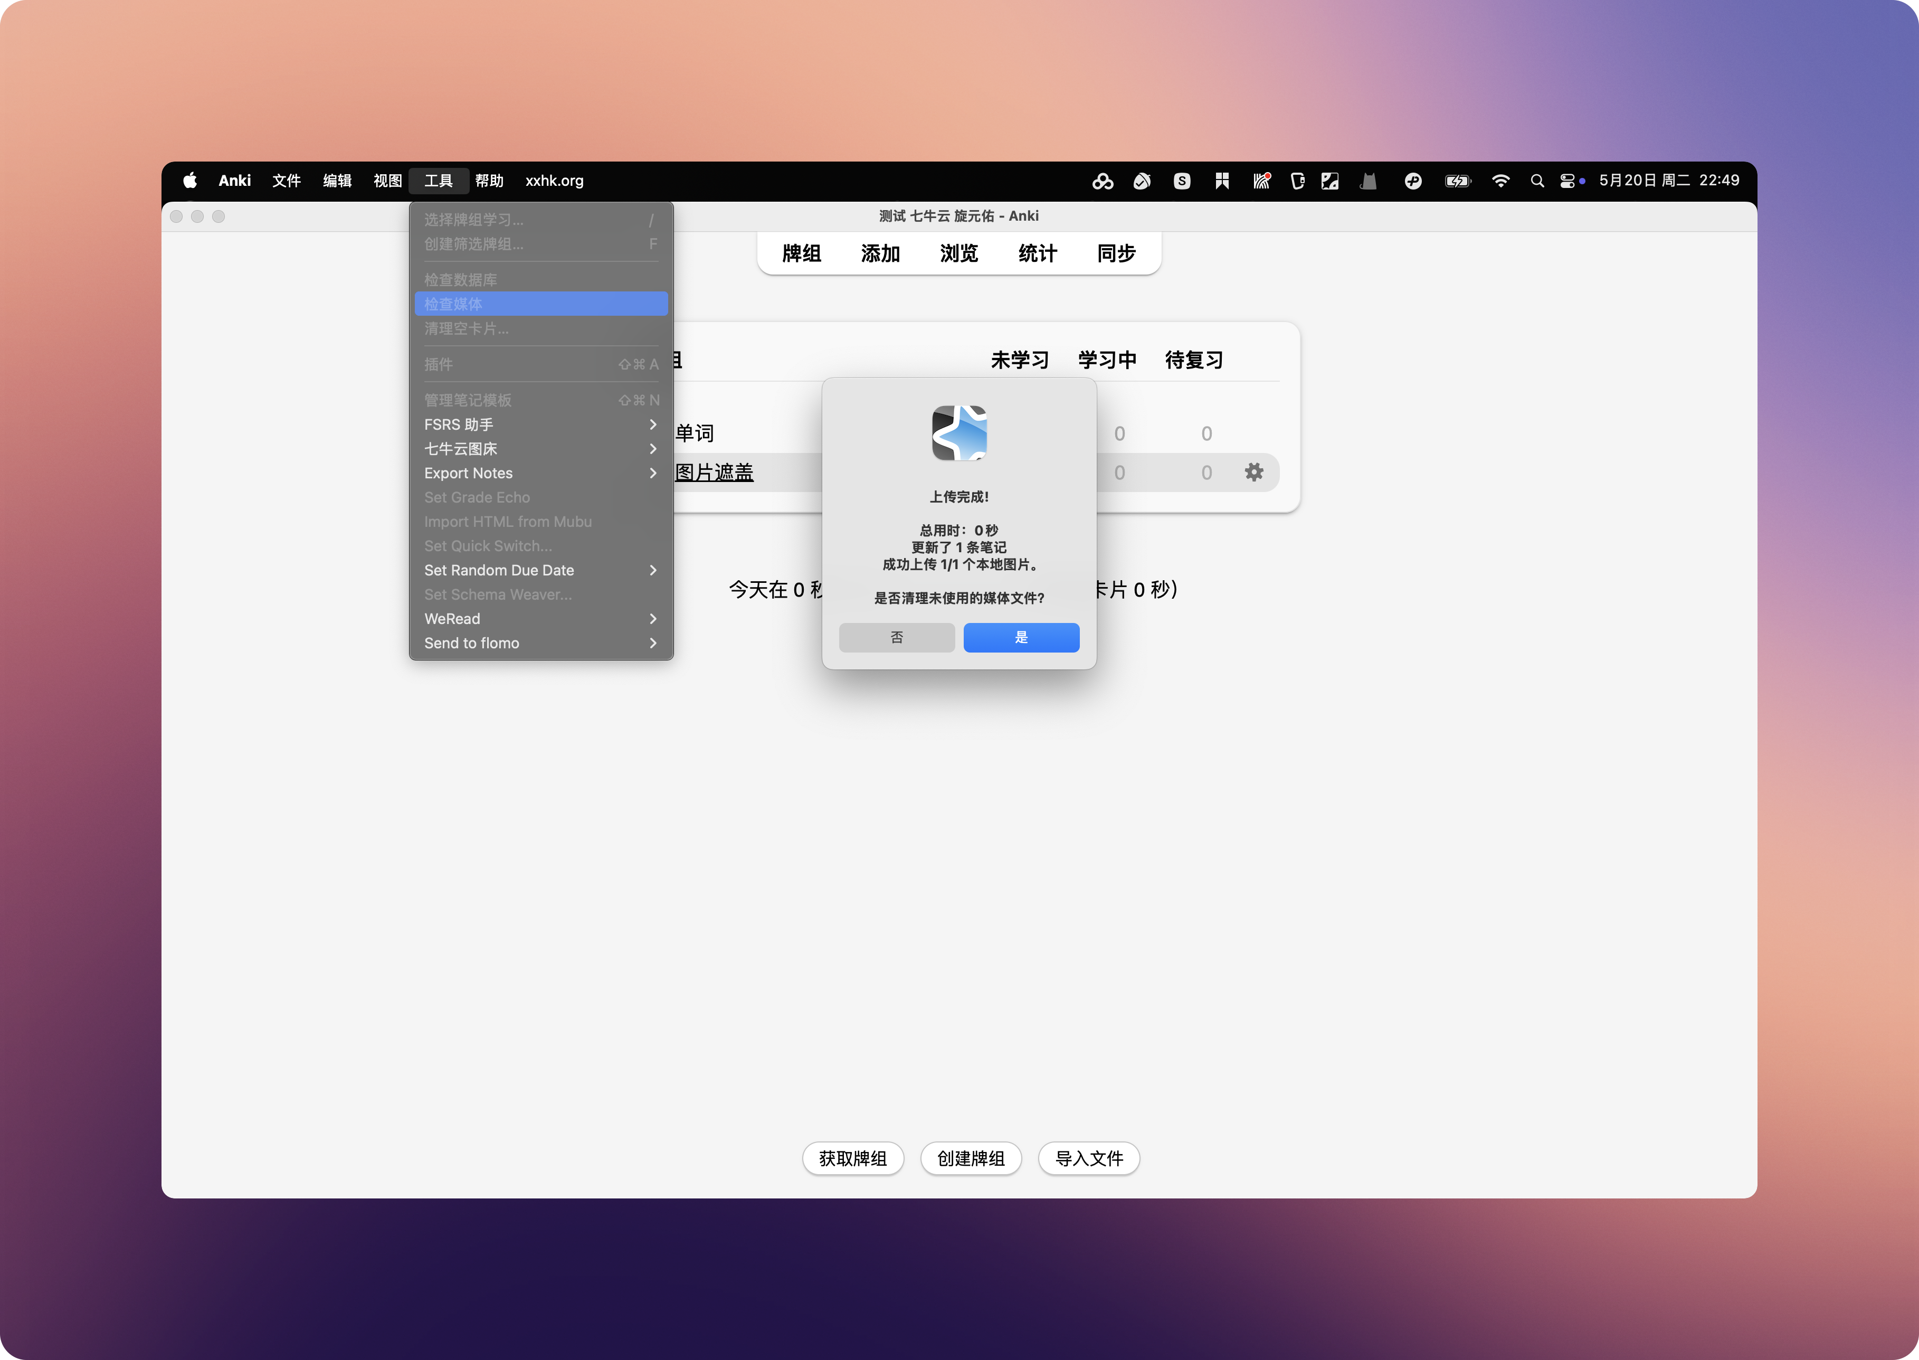Viewport: 1919px width, 1360px height.
Task: Select Set Schema Weaver menu entry
Action: [541, 594]
